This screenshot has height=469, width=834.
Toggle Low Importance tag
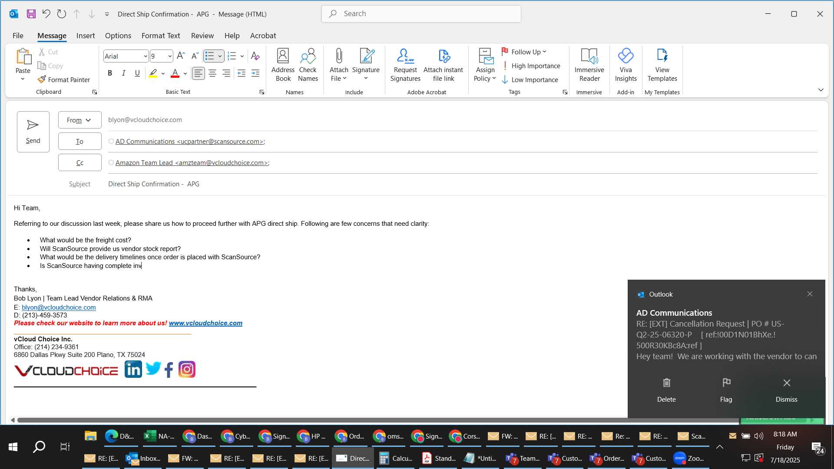[x=530, y=79]
